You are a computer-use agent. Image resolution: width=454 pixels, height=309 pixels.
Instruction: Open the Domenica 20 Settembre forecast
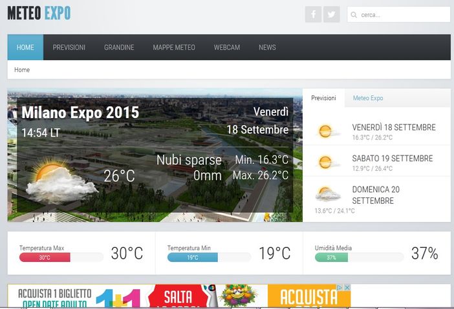coord(376,195)
